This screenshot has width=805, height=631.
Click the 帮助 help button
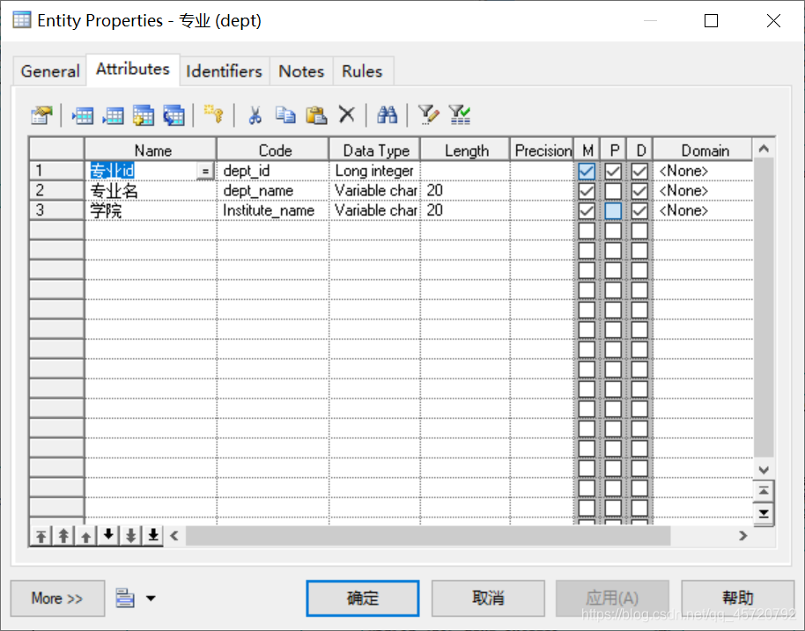tap(738, 598)
